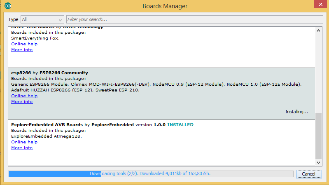The height and width of the screenshot is (185, 329).
Task: Open More info for esp8266 package
Action: pos(22,102)
